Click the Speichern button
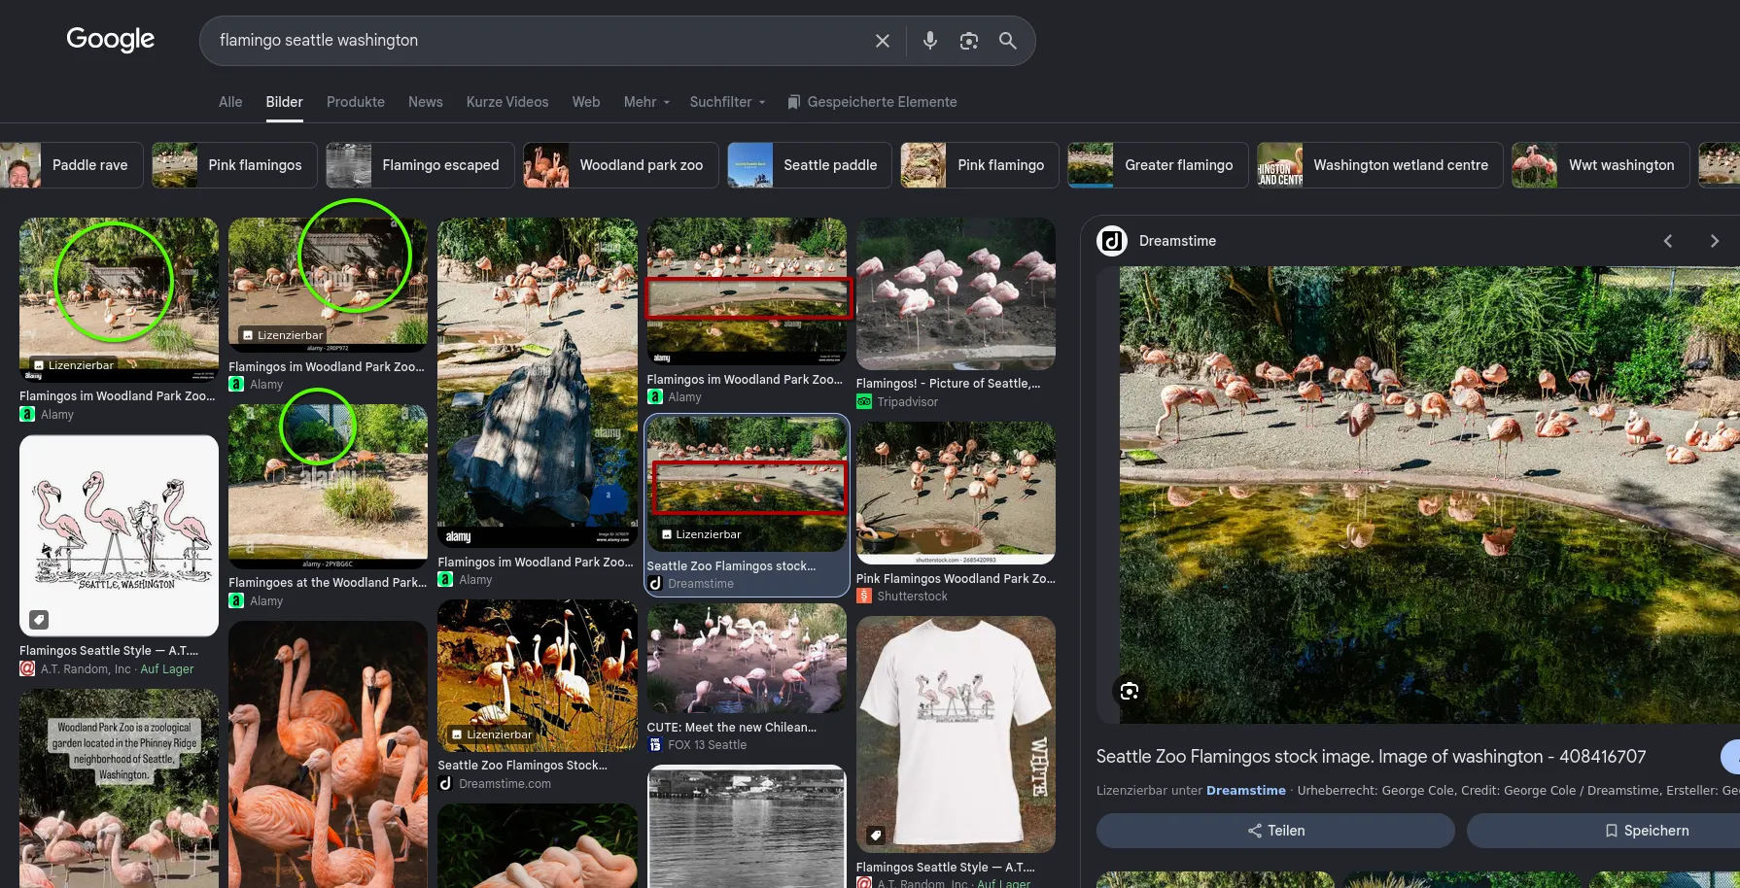Screen dimensions: 1740x888 pos(1603,831)
